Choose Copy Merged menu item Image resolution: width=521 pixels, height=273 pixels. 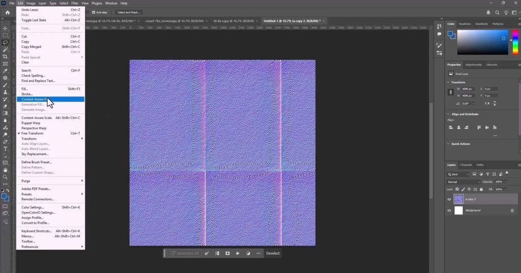point(50,47)
